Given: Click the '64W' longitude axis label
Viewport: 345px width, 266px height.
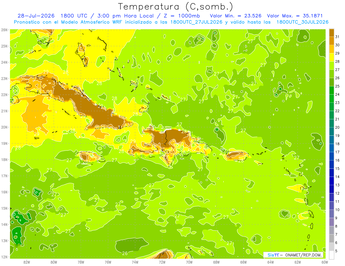Looking at the screenshot, I should [x=271, y=262].
